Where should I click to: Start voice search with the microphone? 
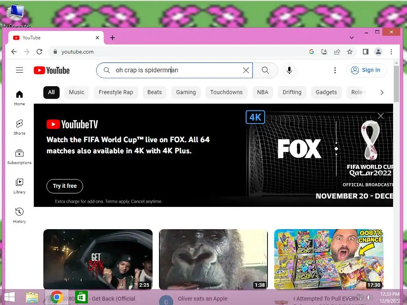tap(289, 70)
